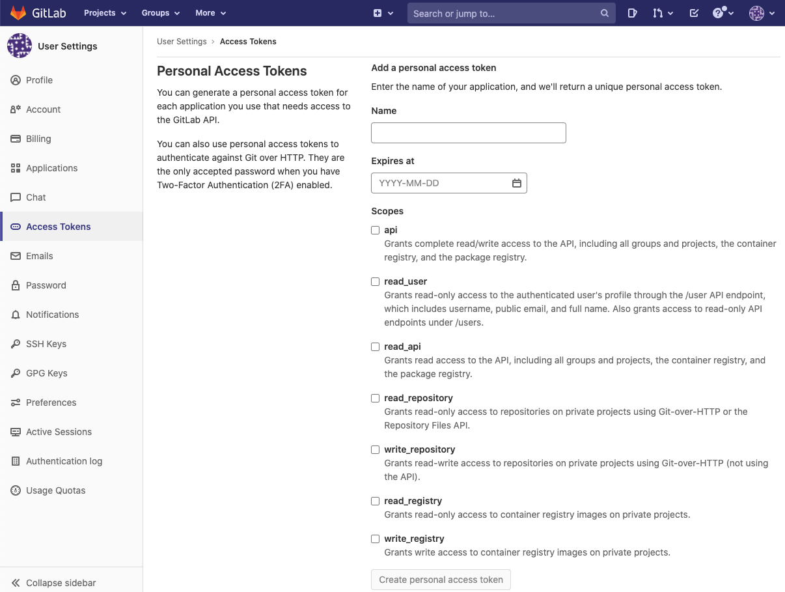Image resolution: width=785 pixels, height=592 pixels.
Task: Collapse the sidebar
Action: (61, 583)
